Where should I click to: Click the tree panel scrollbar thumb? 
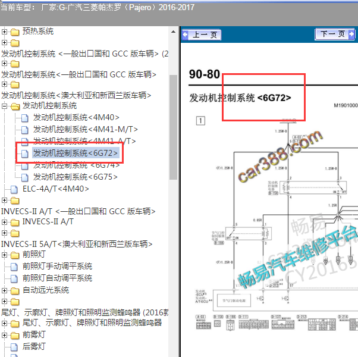173,127
